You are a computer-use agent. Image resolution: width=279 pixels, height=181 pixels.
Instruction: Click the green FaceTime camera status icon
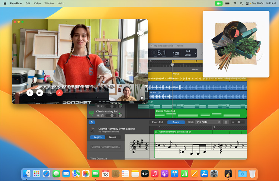click(x=218, y=3)
